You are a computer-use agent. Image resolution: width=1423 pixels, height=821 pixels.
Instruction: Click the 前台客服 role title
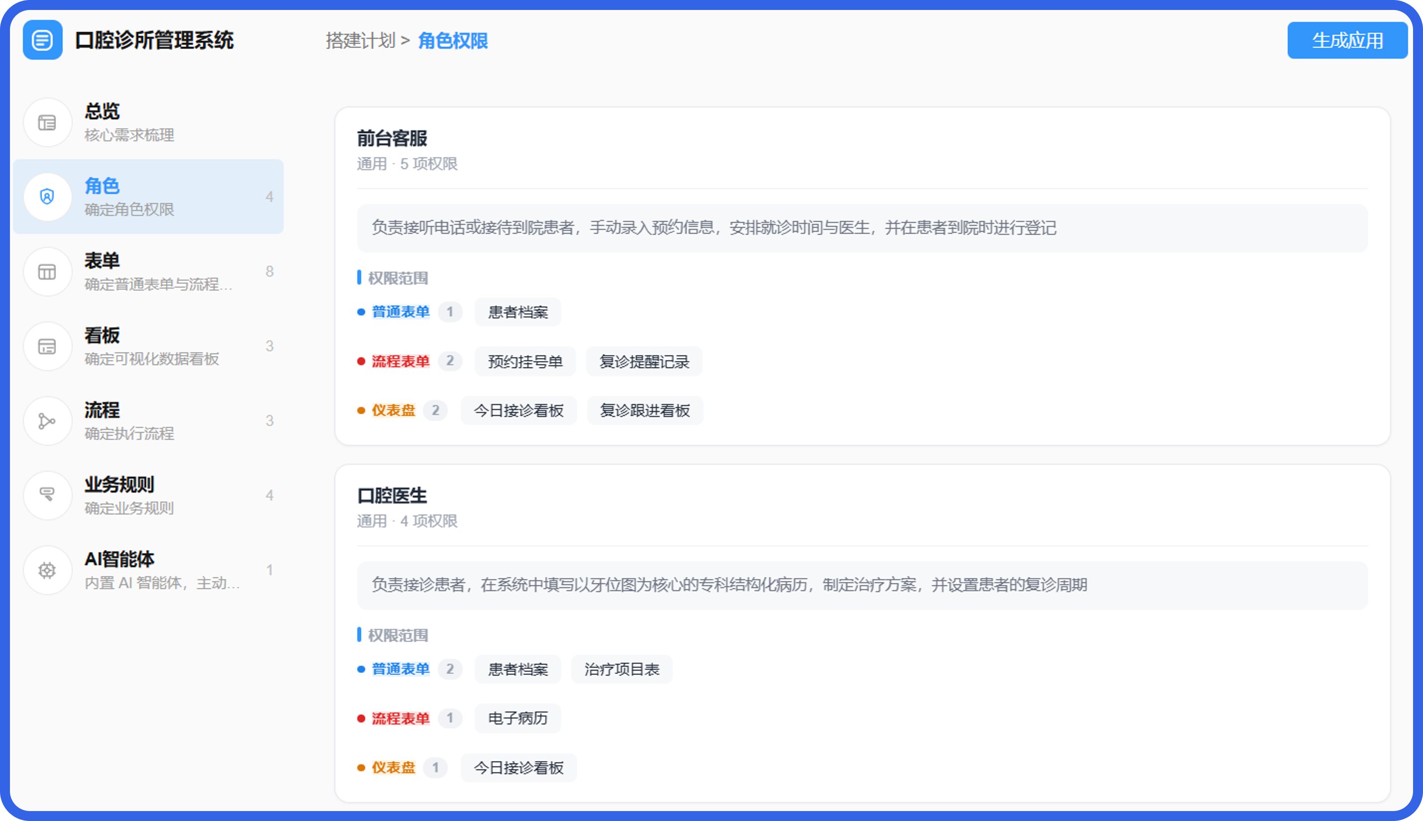pyautogui.click(x=393, y=138)
